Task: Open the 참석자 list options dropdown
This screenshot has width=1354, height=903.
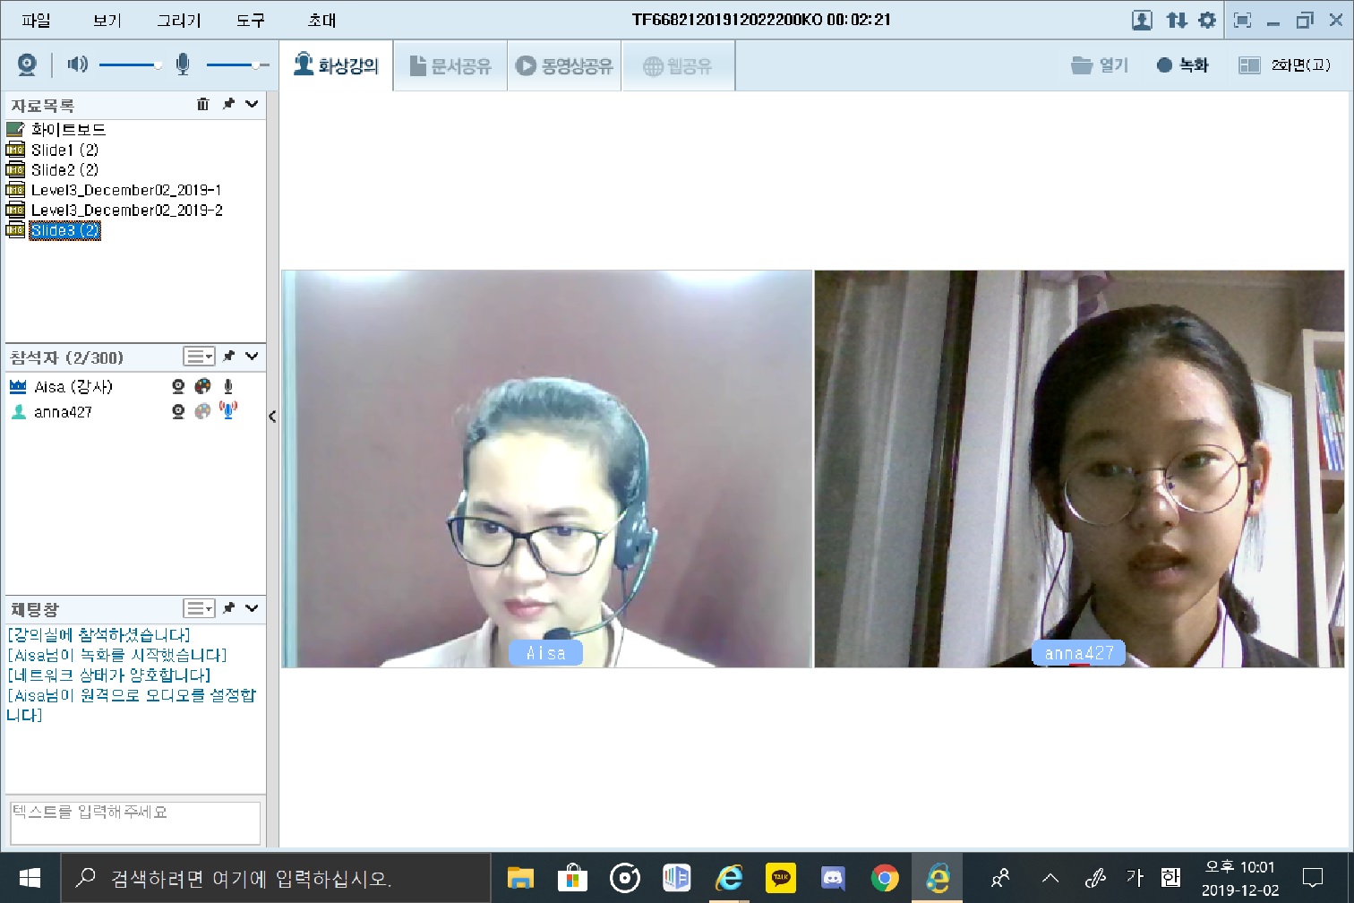Action: click(x=199, y=357)
